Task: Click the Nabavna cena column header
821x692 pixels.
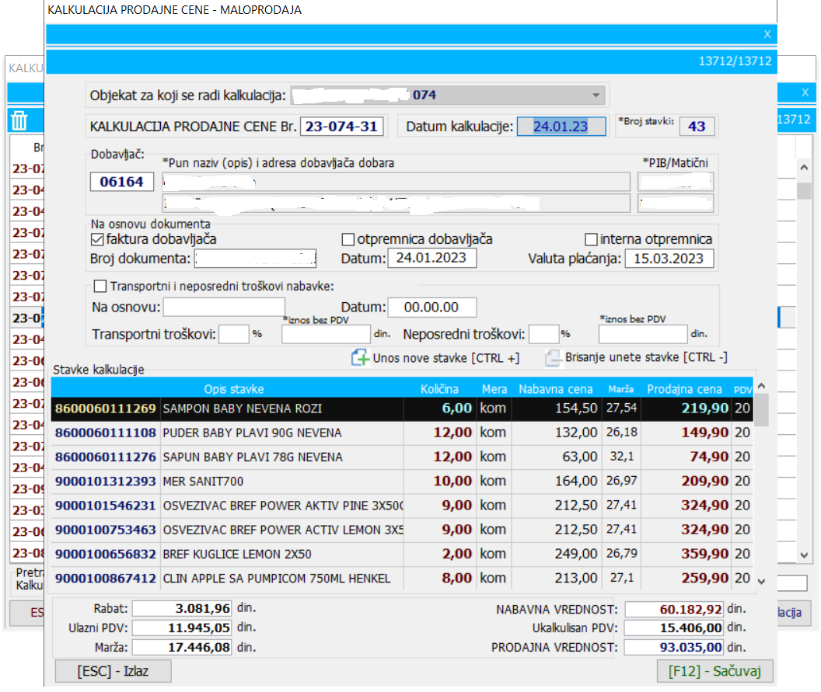Action: tap(556, 389)
